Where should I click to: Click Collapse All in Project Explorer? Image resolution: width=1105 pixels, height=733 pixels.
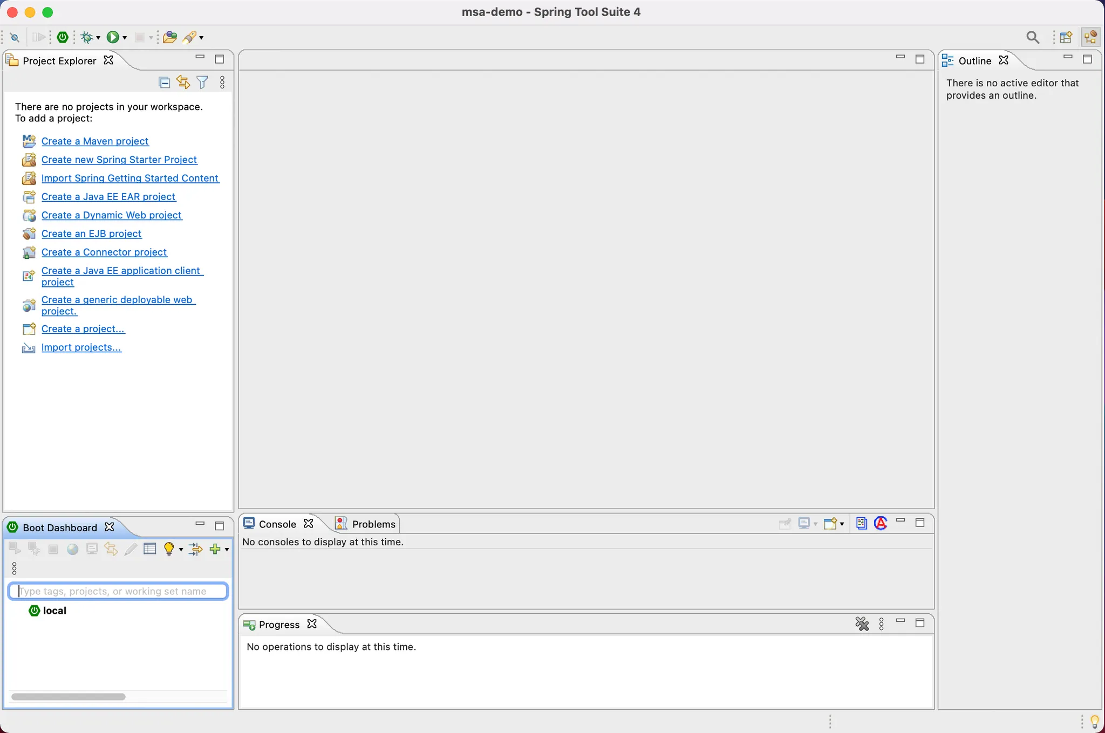tap(165, 82)
